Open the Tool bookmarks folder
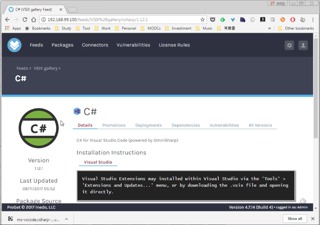The image size is (320, 225). pos(83,28)
